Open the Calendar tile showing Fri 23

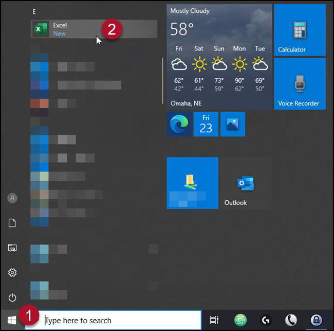[x=206, y=124]
